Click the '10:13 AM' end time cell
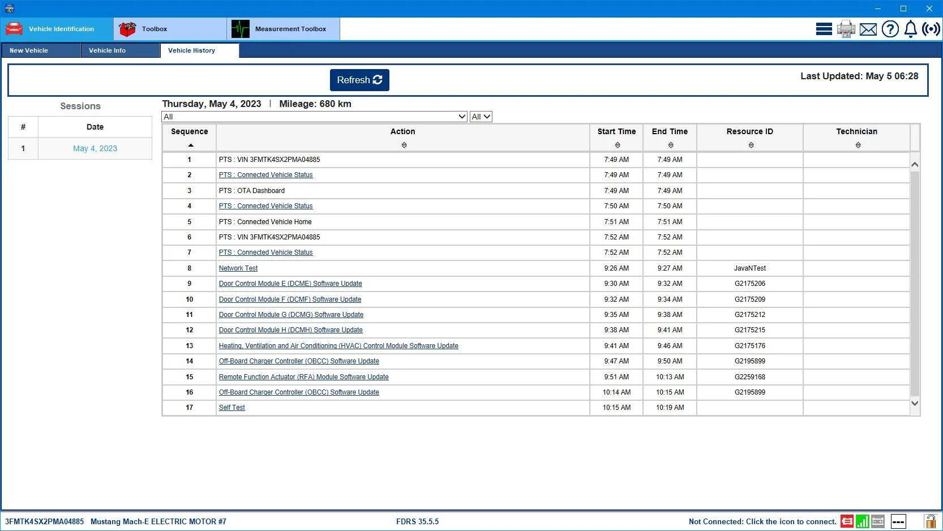 [x=670, y=377]
